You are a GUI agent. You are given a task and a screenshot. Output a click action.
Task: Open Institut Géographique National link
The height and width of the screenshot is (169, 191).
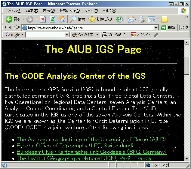(84, 158)
